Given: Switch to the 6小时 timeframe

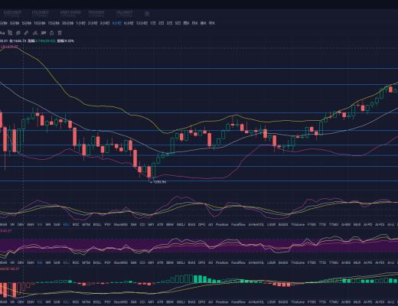Looking at the screenshot, I should coord(129,23).
